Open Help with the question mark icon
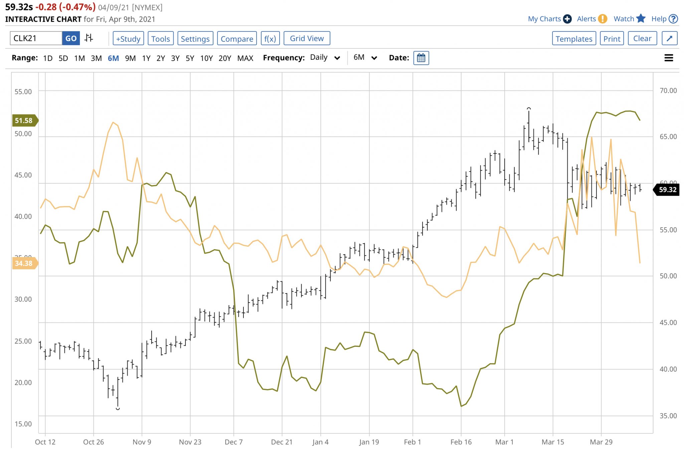This screenshot has width=684, height=457. pyautogui.click(x=673, y=19)
